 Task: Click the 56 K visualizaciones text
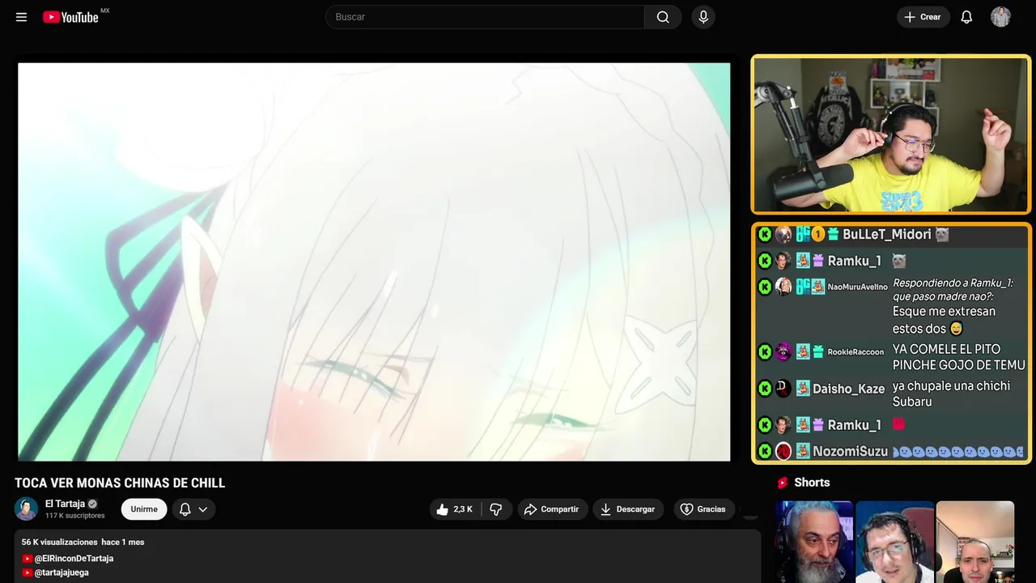coord(59,542)
